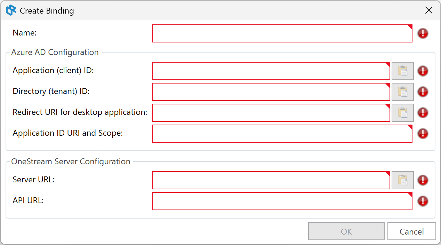The image size is (441, 245).
Task: Focus the Name input field
Action: point(282,33)
